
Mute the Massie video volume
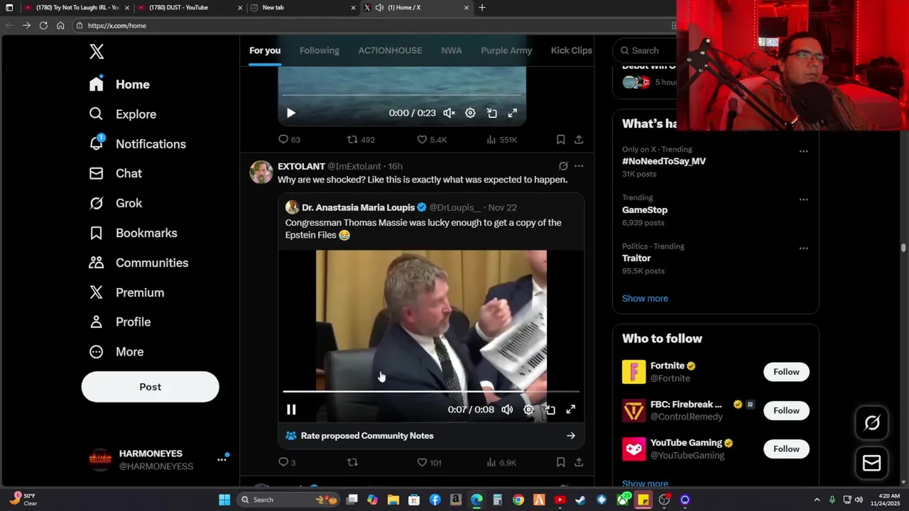507,410
